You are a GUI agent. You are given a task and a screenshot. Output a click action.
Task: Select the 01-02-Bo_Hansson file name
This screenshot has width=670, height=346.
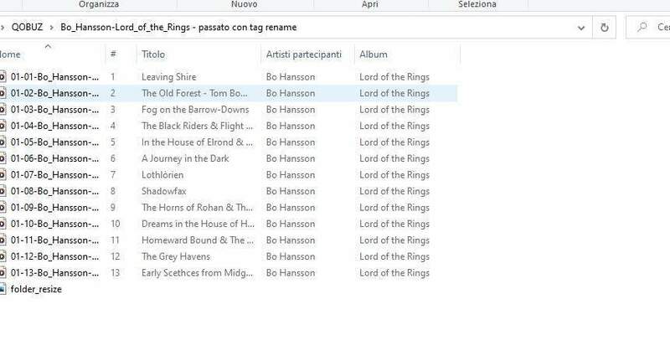tap(55, 93)
